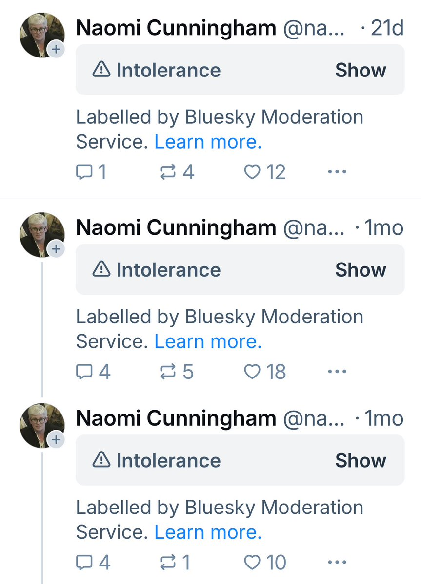Reveal the middle post's Intolerance-labelled content
421x584 pixels.
[x=360, y=270]
